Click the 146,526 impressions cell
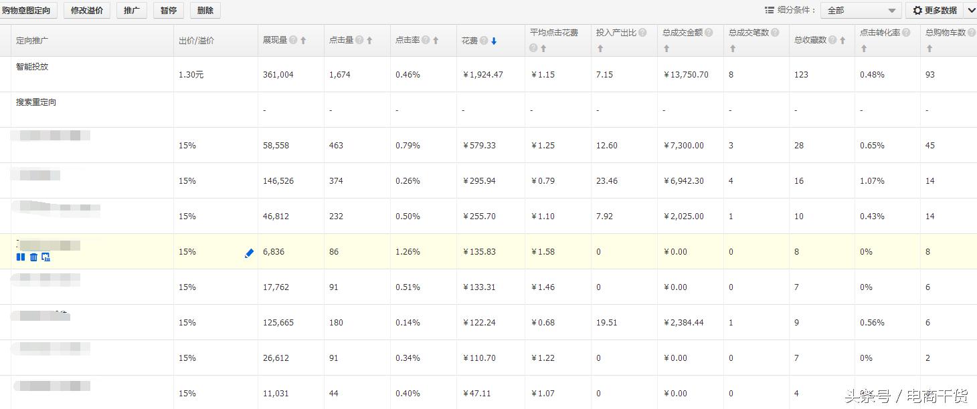The image size is (977, 409). (x=278, y=181)
